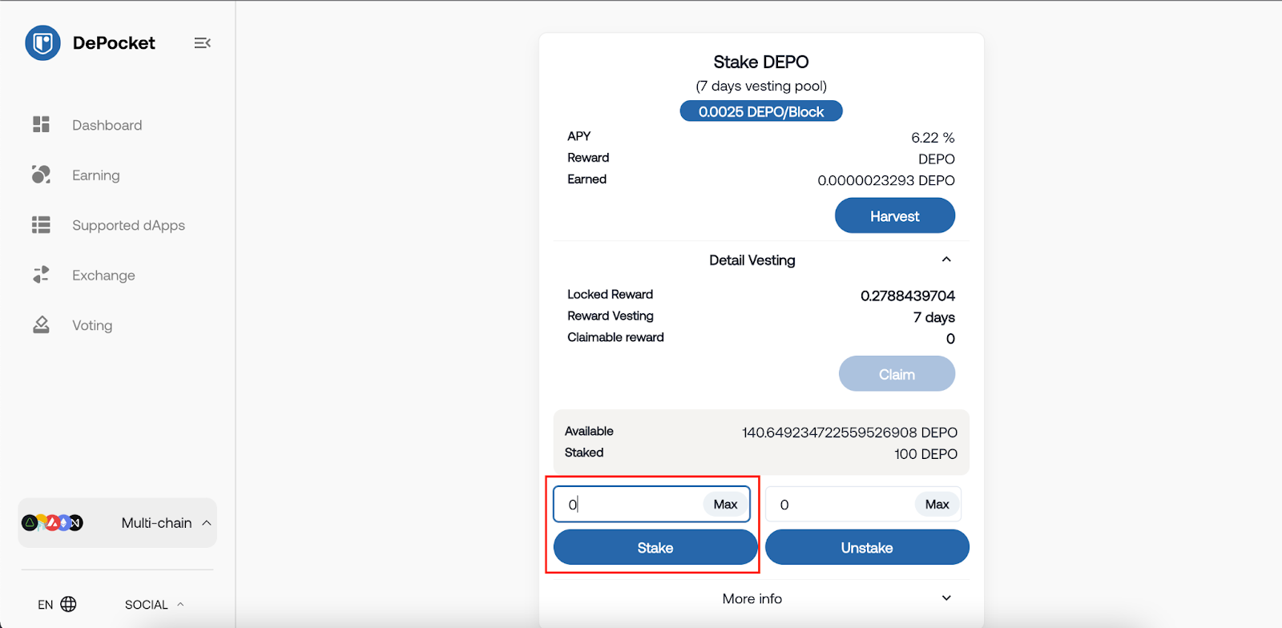Click the available DEPO balance value
The width and height of the screenshot is (1282, 628).
[849, 433]
